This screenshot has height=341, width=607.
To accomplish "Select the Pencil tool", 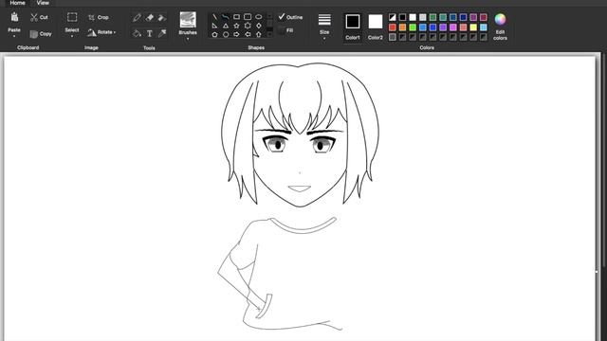I will (137, 17).
